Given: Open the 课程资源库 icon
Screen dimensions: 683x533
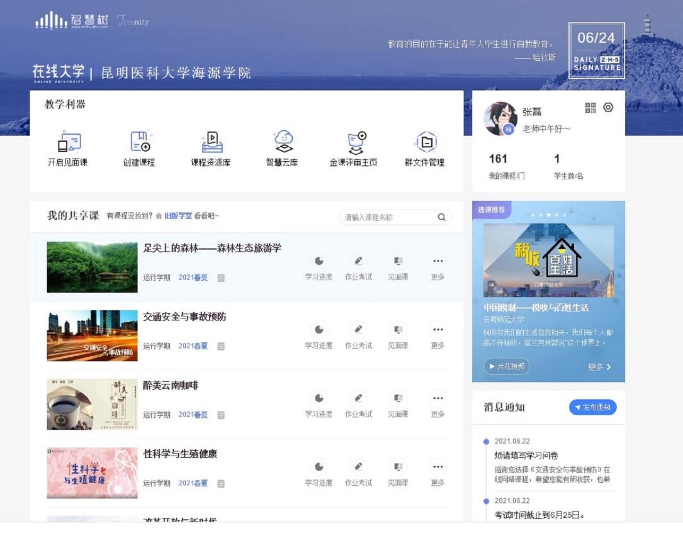Looking at the screenshot, I should point(212,141).
